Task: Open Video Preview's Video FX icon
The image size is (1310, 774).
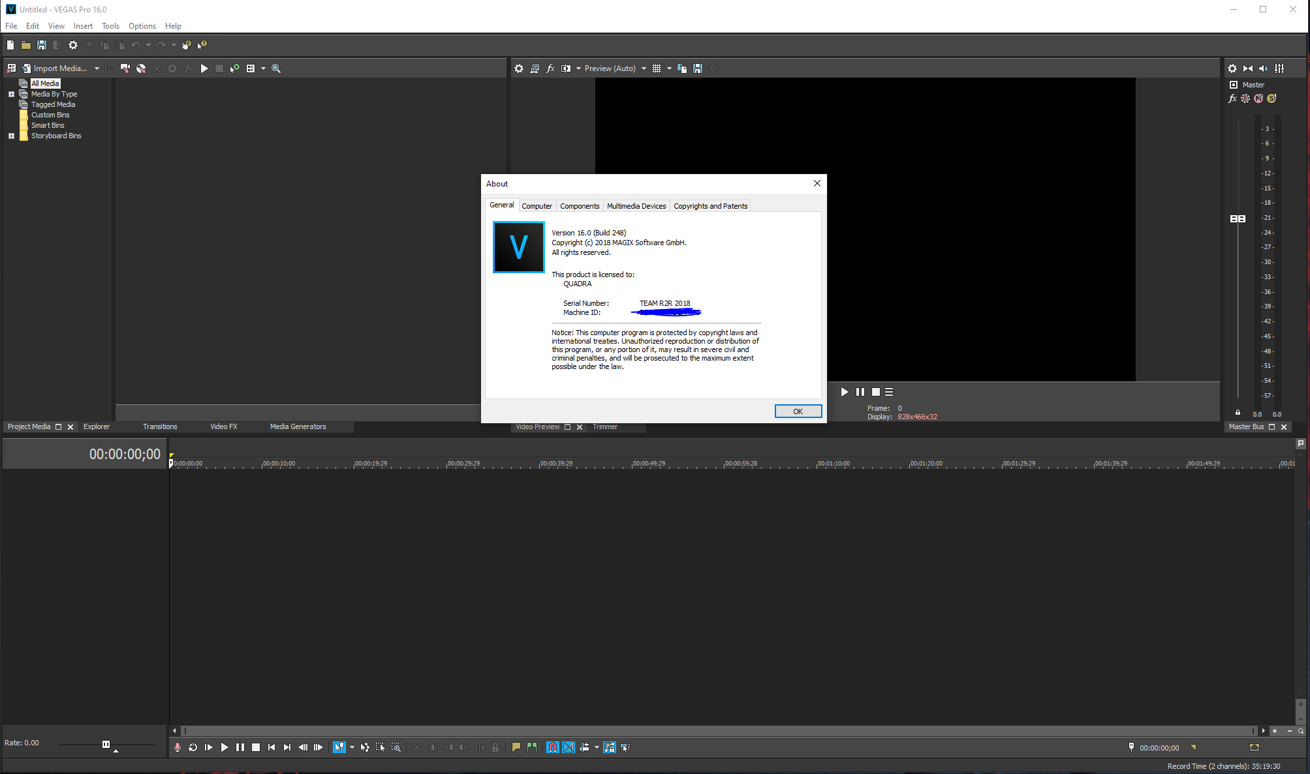Action: coord(550,68)
